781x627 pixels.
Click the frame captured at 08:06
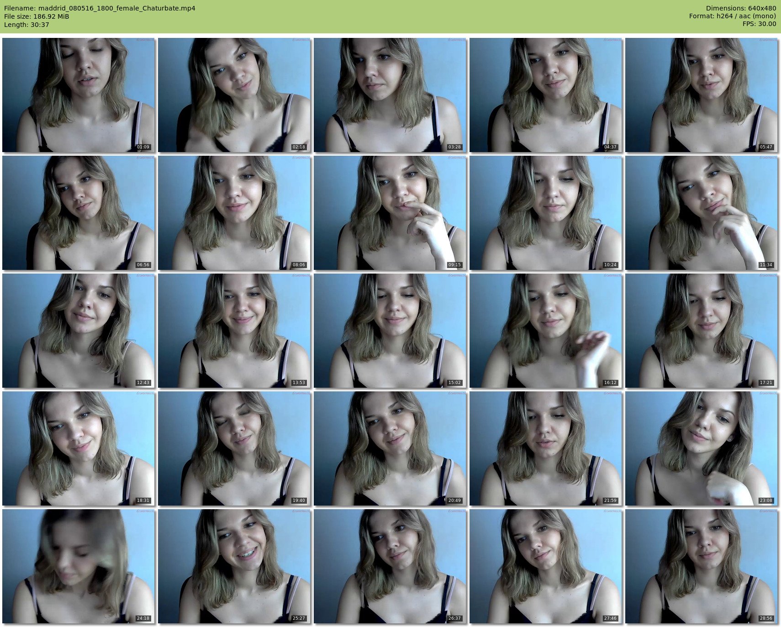(x=234, y=213)
